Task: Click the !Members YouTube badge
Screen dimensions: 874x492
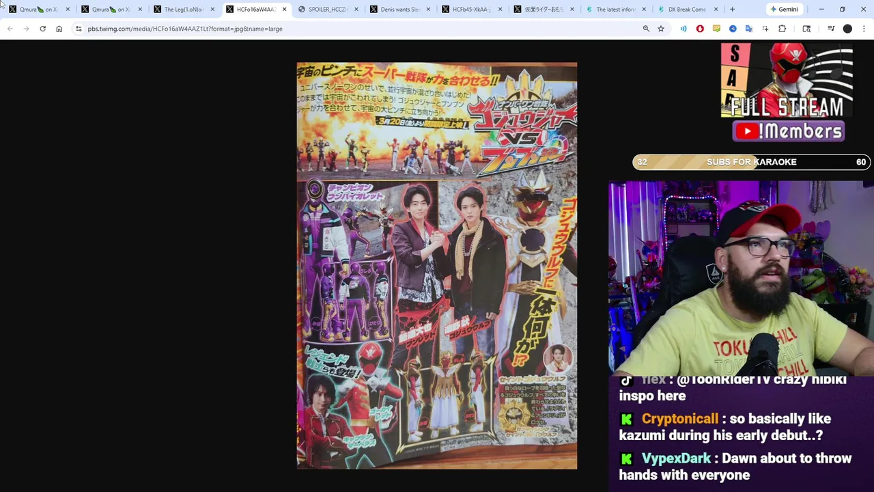Action: [x=789, y=131]
